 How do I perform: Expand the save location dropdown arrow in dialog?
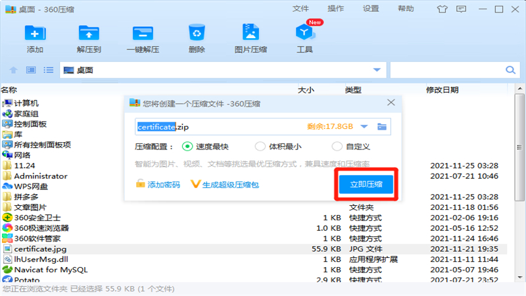point(364,126)
